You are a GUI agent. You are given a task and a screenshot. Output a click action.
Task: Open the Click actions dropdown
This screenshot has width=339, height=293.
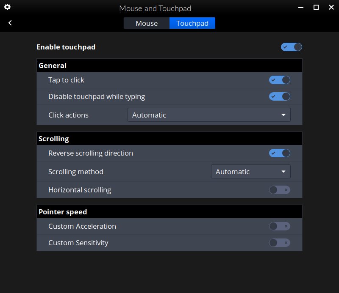pos(209,115)
